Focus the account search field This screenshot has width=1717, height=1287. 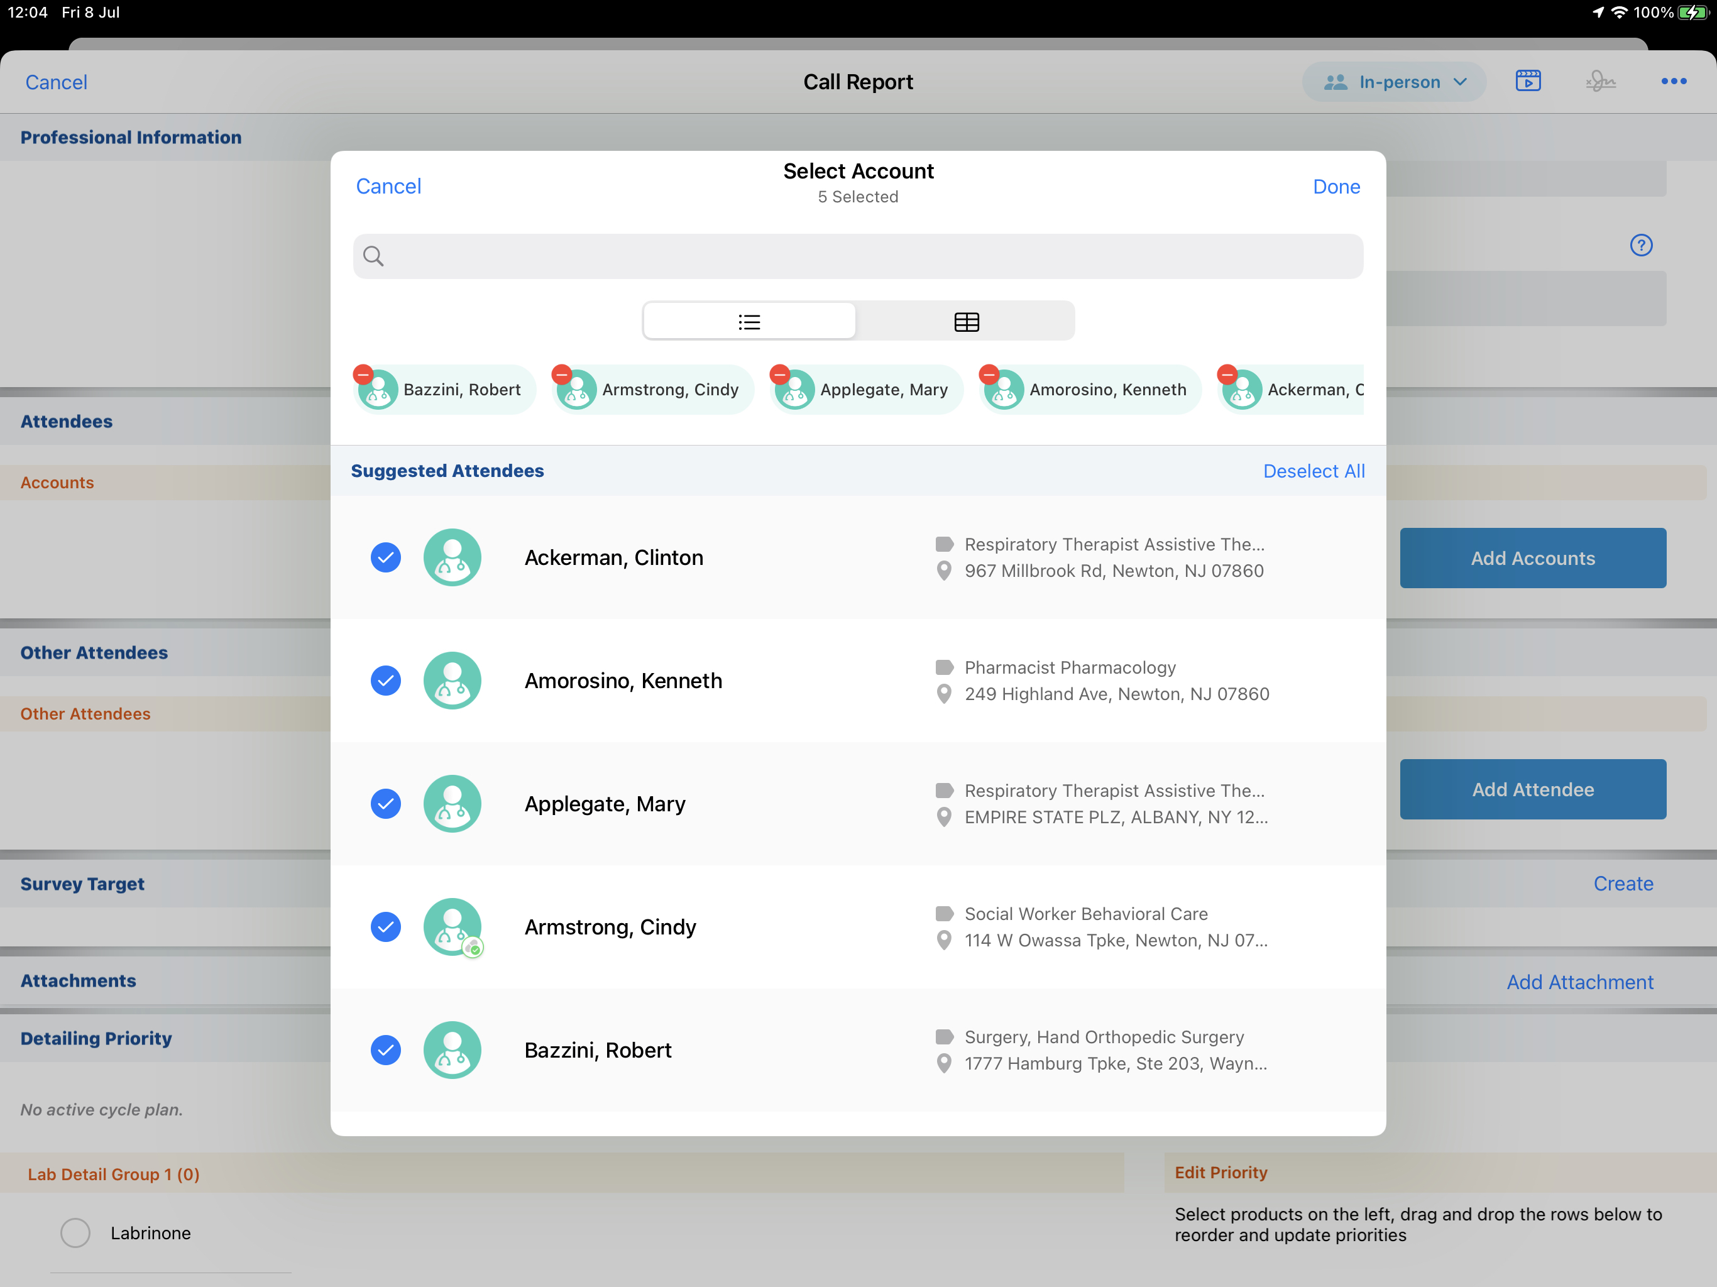click(858, 256)
